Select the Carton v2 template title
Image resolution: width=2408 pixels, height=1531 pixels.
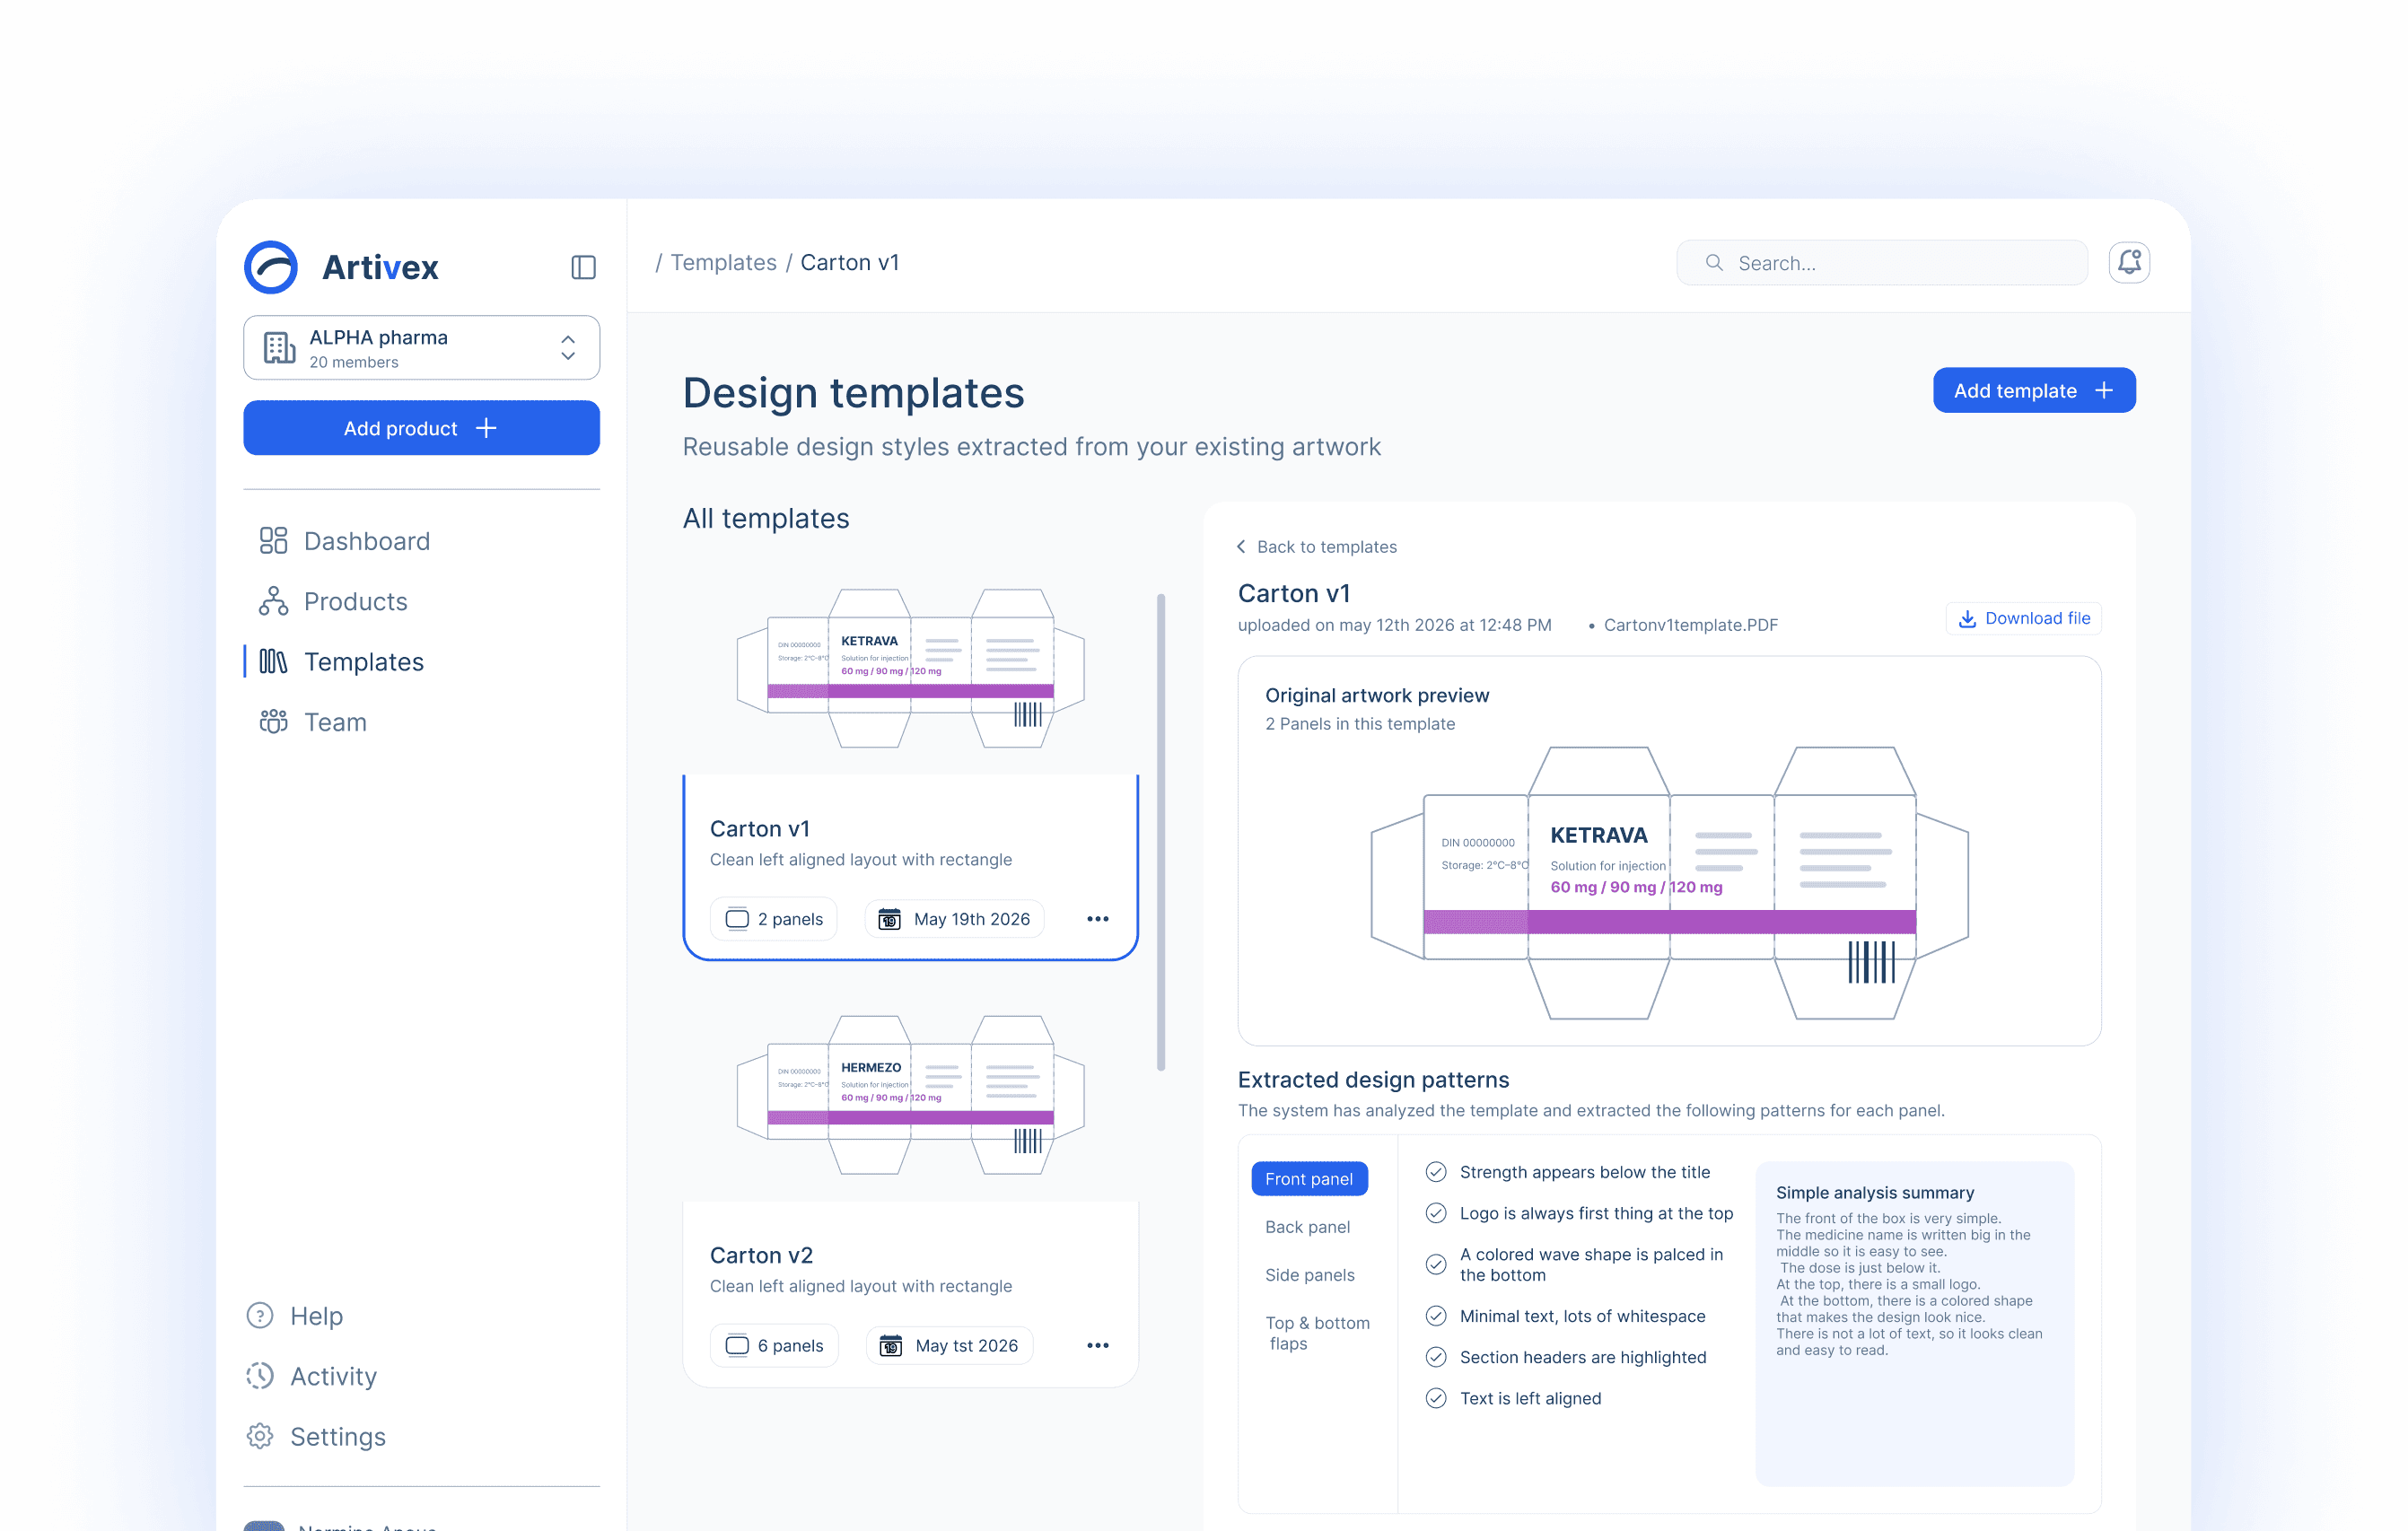coord(761,1256)
